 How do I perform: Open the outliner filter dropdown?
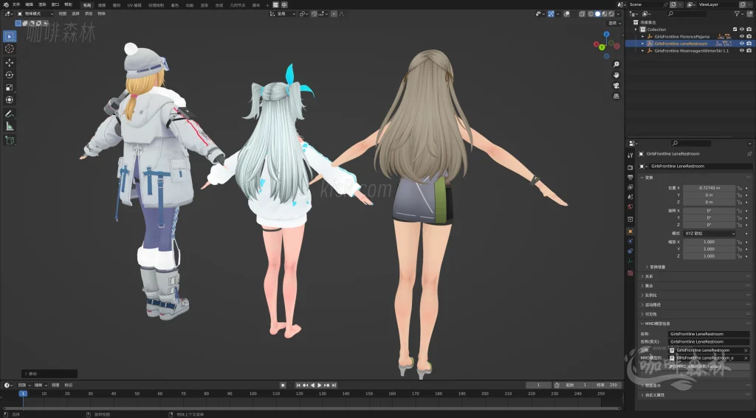[x=738, y=14]
